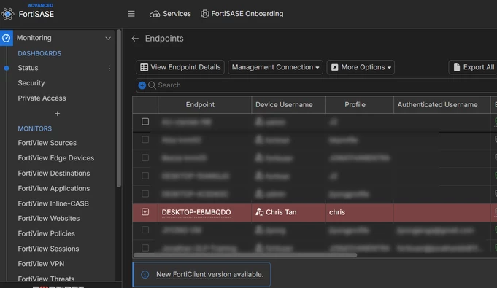
Task: Open the Security dashboard
Action: [x=31, y=83]
